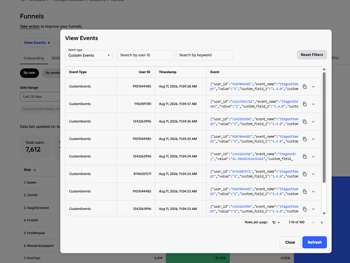The width and height of the screenshot is (350, 263).
Task: Click the 3. Stage1Entered funnel step
Action: tap(36, 208)
